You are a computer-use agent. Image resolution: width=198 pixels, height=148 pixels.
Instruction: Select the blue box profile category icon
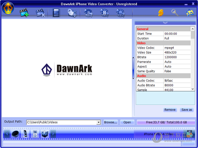tap(45, 134)
